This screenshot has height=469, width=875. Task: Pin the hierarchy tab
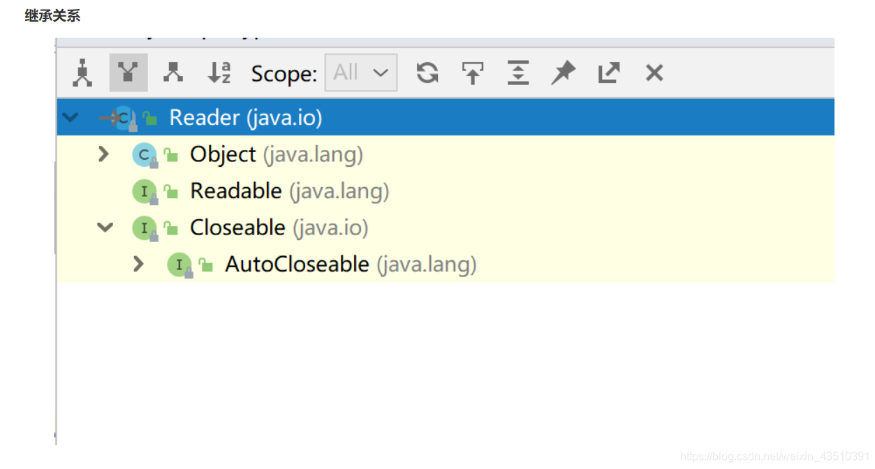(x=563, y=73)
